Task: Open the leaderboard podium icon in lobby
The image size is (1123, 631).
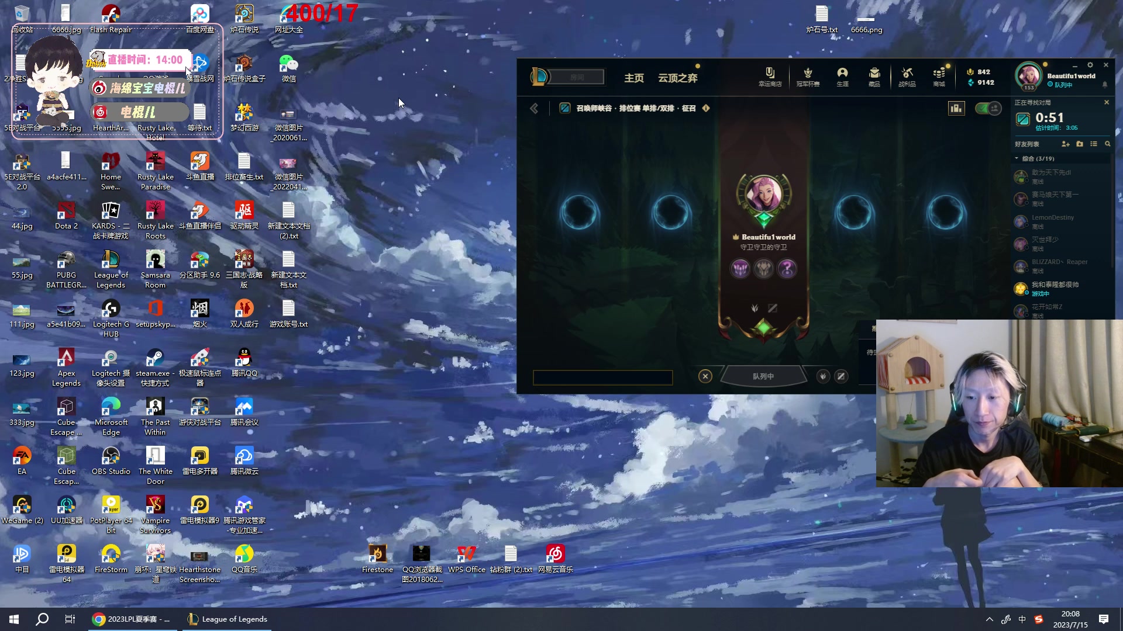Action: [956, 108]
